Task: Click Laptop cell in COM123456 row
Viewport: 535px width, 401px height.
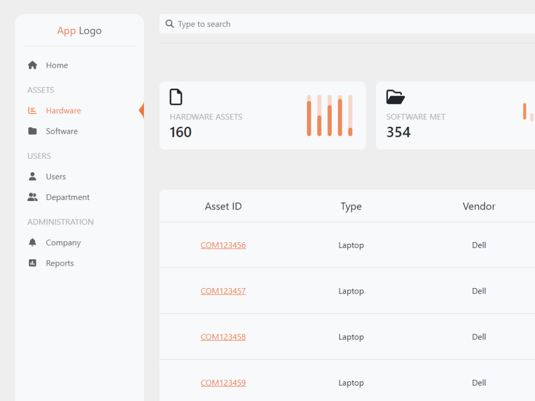Action: 351,245
